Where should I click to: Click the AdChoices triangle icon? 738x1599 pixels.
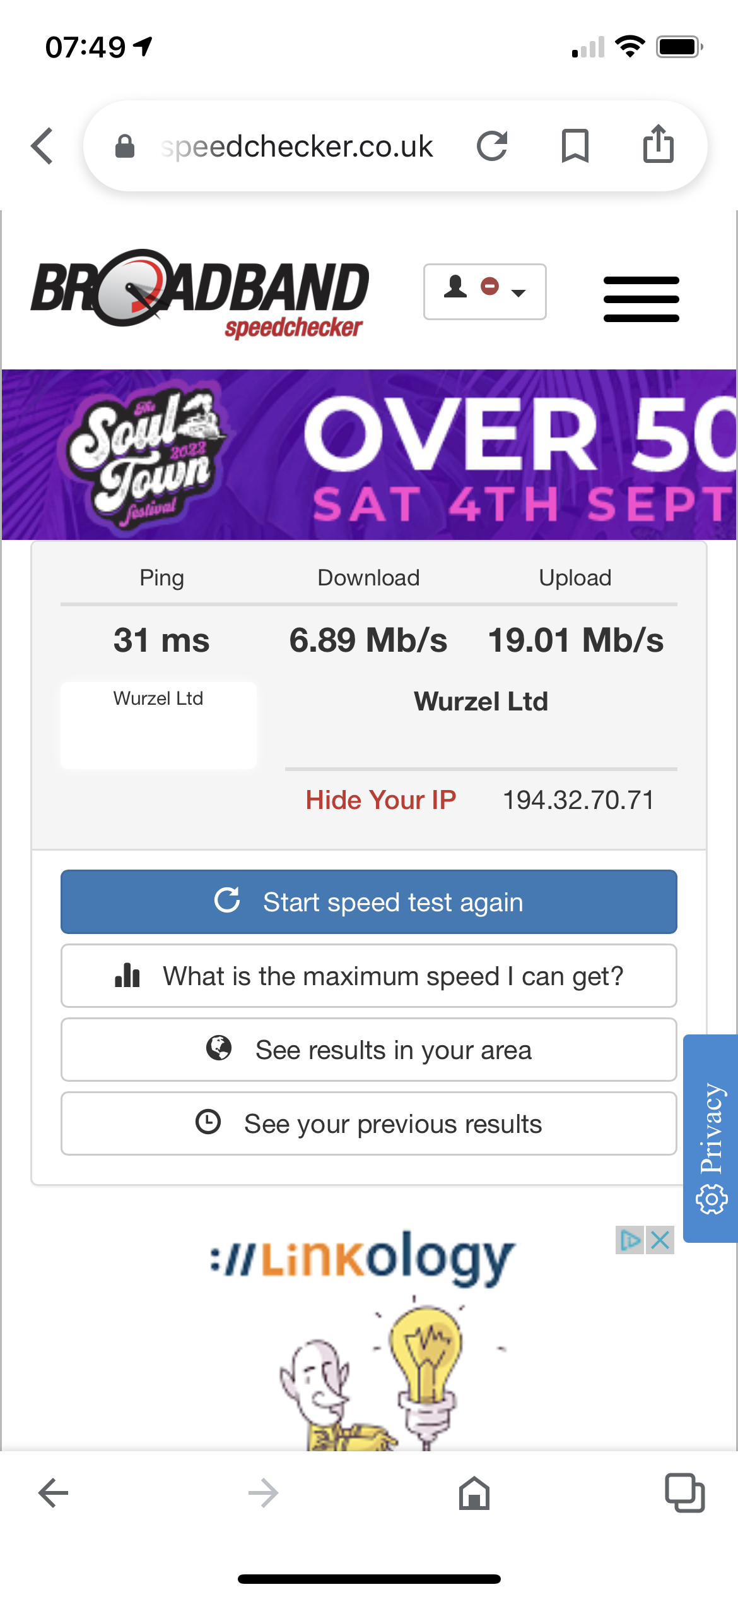pyautogui.click(x=630, y=1240)
